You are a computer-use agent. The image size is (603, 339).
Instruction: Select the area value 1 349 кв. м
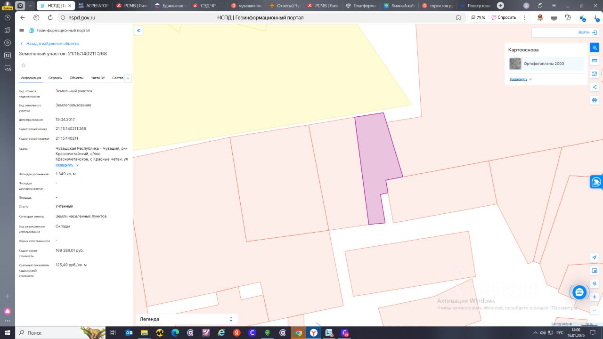pos(65,174)
